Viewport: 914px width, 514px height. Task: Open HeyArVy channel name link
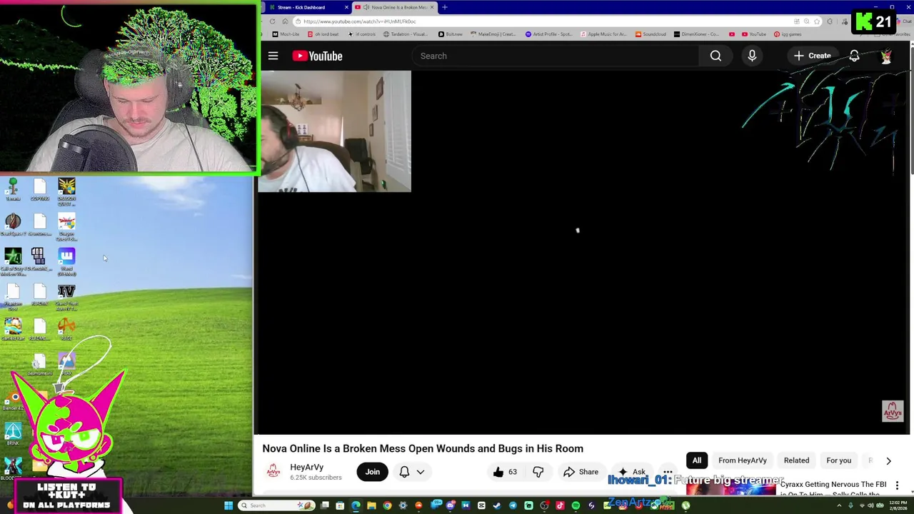point(306,467)
